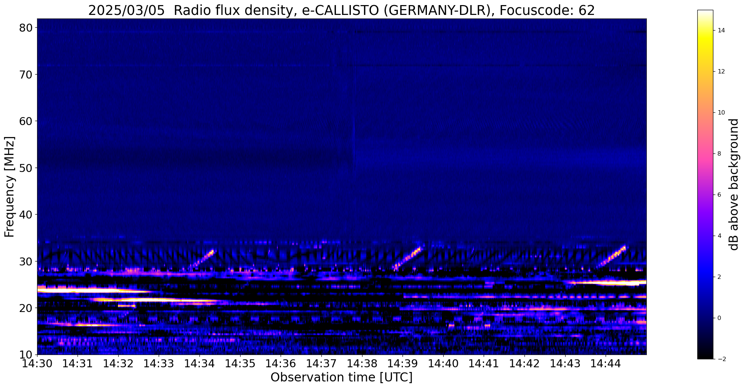Viewport: 745px width, 388px height.
Task: Click the 10 MHz frequency tick label
Action: click(26, 355)
